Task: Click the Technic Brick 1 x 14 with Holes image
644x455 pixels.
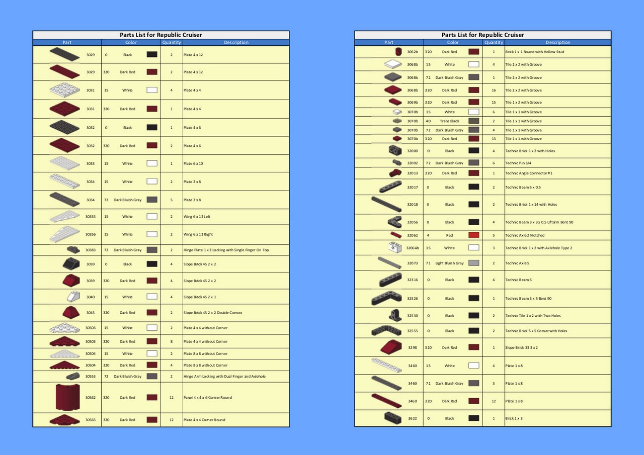Action: 386,204
